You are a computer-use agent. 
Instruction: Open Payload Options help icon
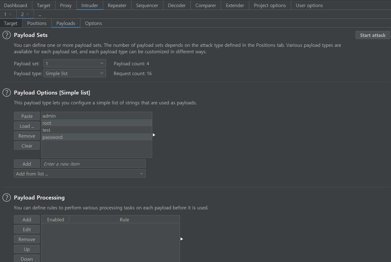6,92
